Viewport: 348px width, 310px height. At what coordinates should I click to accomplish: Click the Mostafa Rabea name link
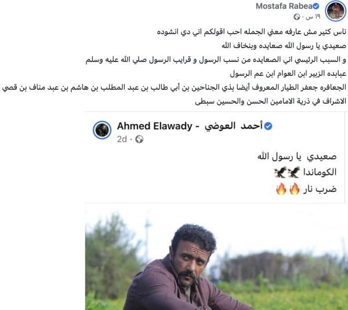(x=284, y=6)
